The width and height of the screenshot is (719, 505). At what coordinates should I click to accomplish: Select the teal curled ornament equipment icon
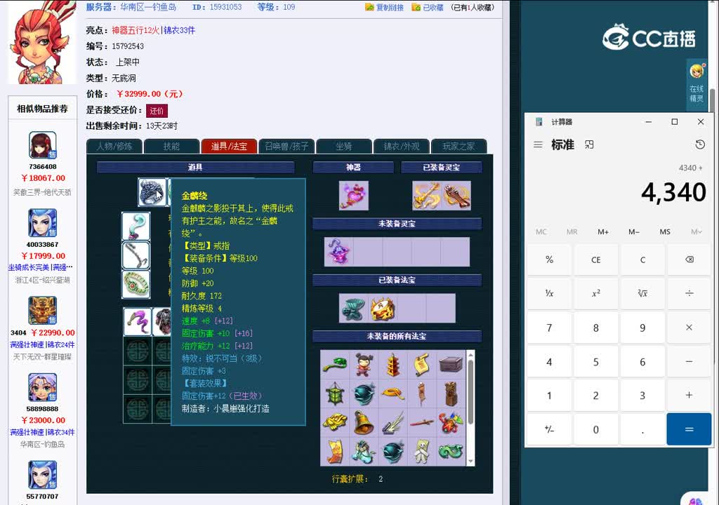click(136, 226)
